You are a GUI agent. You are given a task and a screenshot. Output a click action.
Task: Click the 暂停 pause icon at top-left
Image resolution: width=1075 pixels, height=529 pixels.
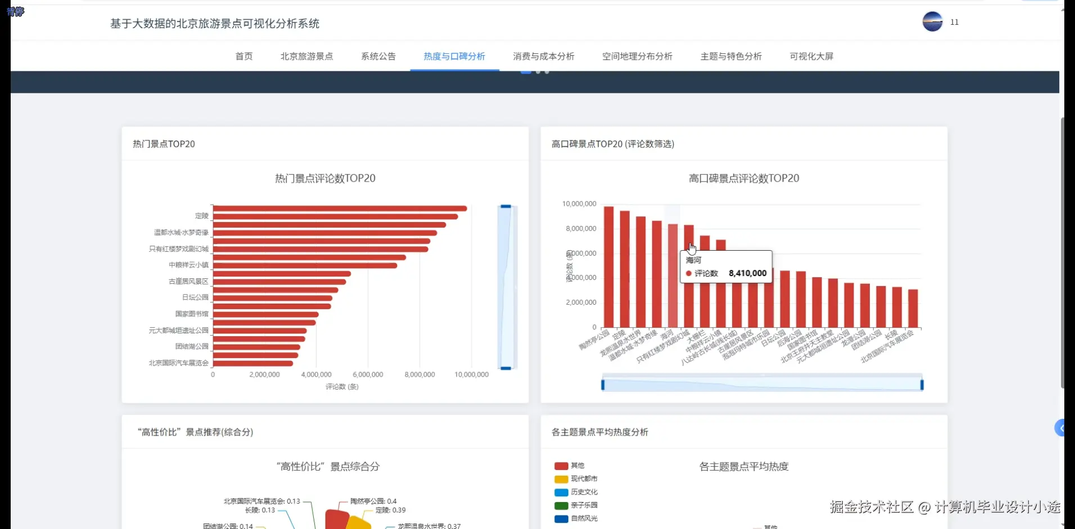point(15,11)
